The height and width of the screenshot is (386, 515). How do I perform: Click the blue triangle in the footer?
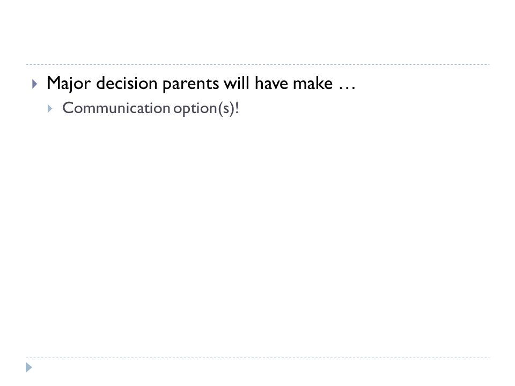pyautogui.click(x=29, y=367)
